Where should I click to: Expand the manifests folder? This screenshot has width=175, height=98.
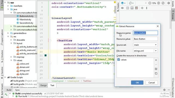[x=8, y=6]
